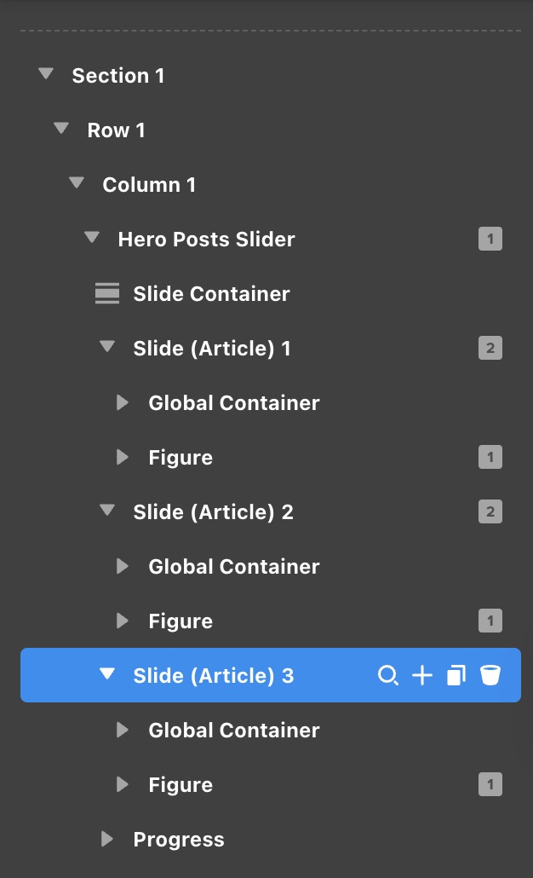This screenshot has height=878, width=533.
Task: Click the badge 2 on Slide (Article) 2
Action: pos(490,511)
